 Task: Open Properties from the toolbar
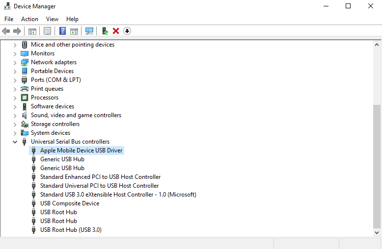[47, 31]
